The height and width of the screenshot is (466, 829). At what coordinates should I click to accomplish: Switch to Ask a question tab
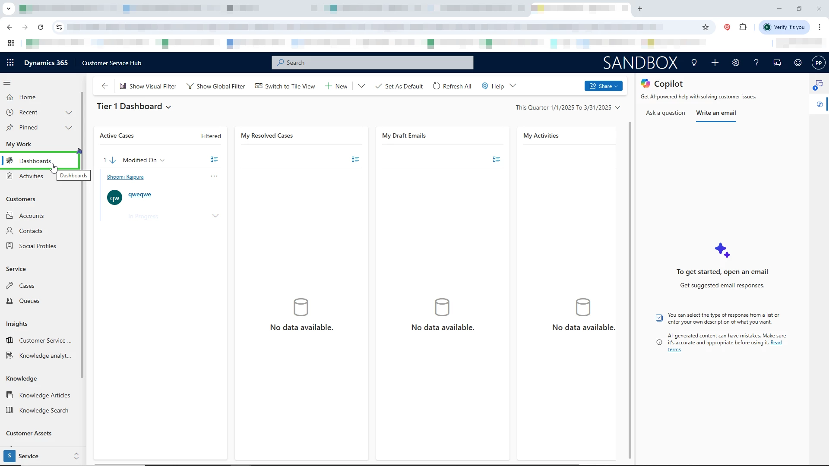pyautogui.click(x=665, y=113)
